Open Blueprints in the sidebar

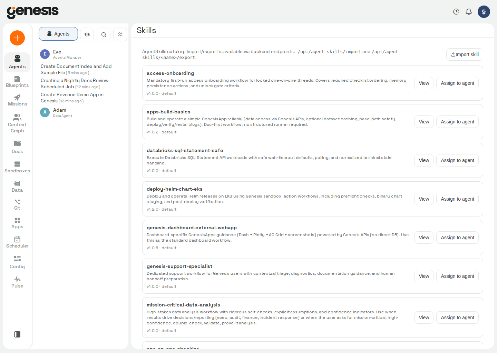pos(17,82)
